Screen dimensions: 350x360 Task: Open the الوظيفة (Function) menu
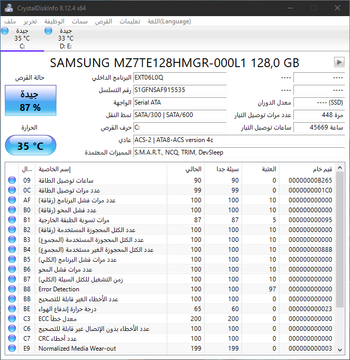(55, 21)
